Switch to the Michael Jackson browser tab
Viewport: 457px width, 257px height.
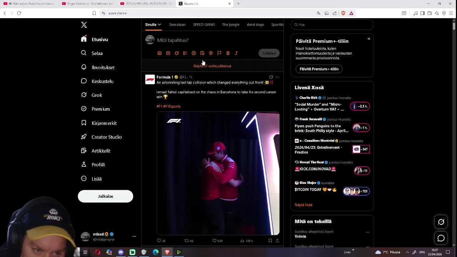[146, 4]
